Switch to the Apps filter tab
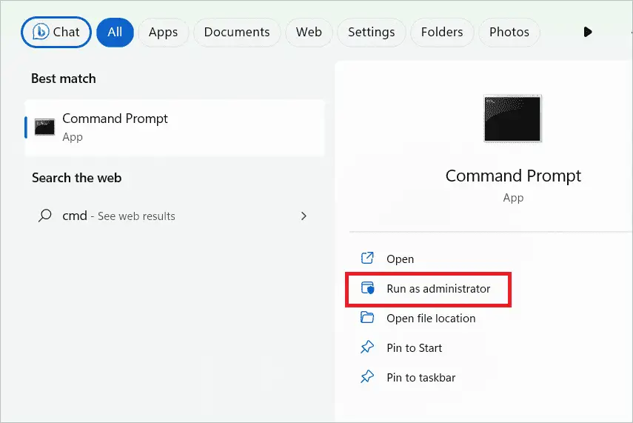The height and width of the screenshot is (423, 633). [163, 32]
